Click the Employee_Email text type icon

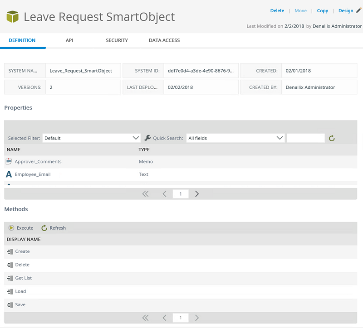coord(9,174)
